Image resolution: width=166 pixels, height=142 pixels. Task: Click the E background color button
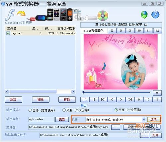point(112,31)
